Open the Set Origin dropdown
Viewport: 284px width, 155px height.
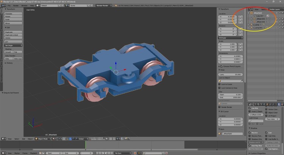[13, 45]
